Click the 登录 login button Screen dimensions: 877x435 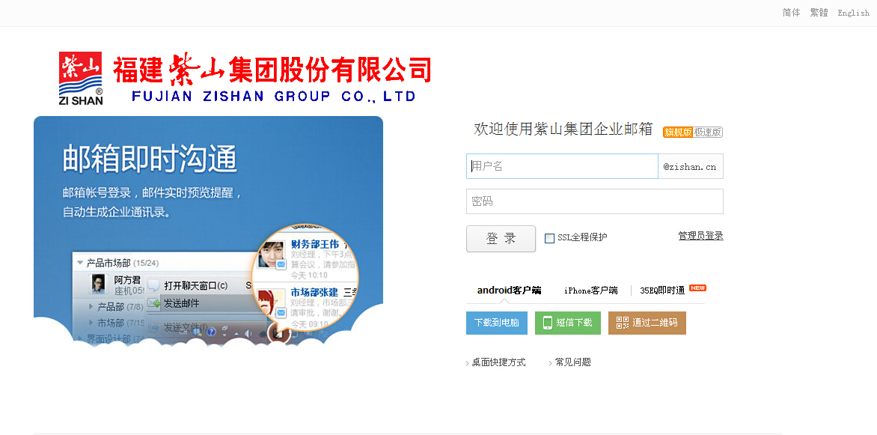[501, 239]
